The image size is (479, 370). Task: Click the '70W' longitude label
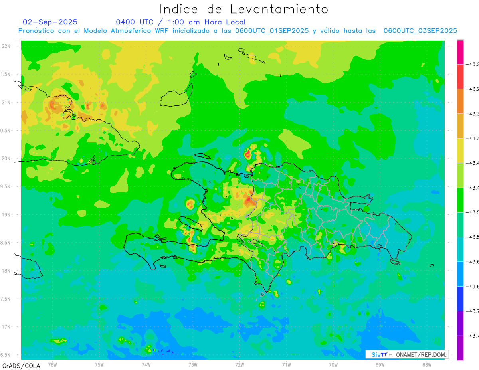pos(333,365)
